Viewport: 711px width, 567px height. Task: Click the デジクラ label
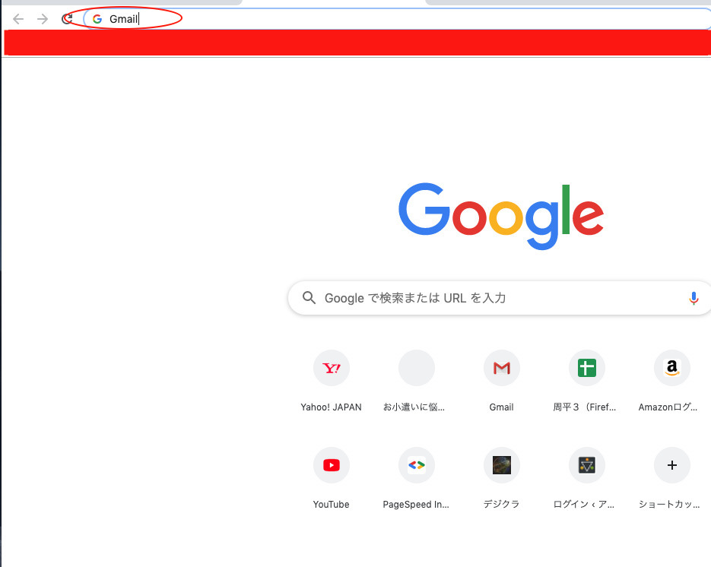pyautogui.click(x=502, y=504)
